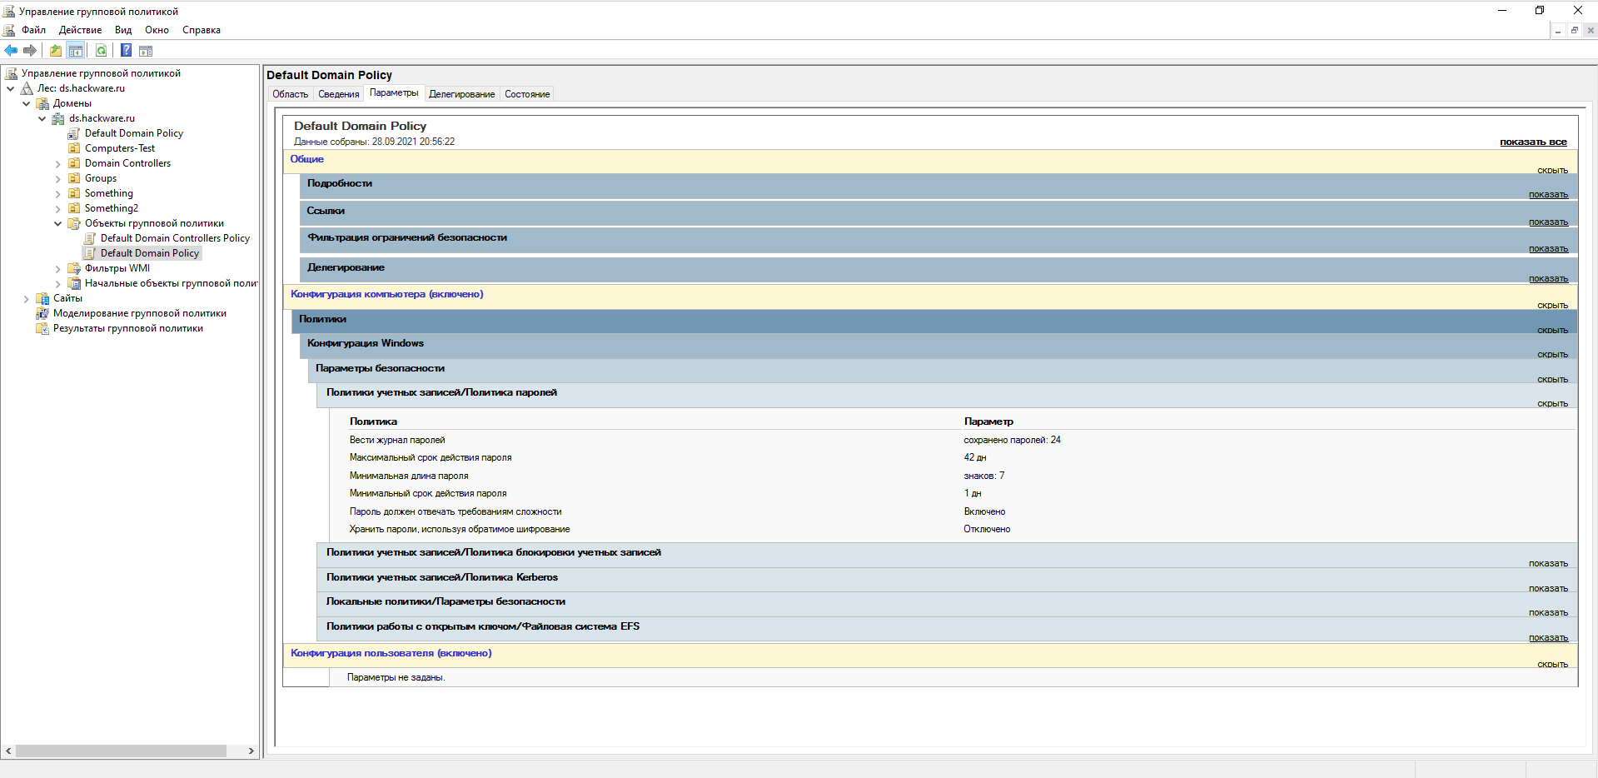The width and height of the screenshot is (1598, 778).
Task: Collapse the Объекты групповой политики node
Action: (x=57, y=223)
